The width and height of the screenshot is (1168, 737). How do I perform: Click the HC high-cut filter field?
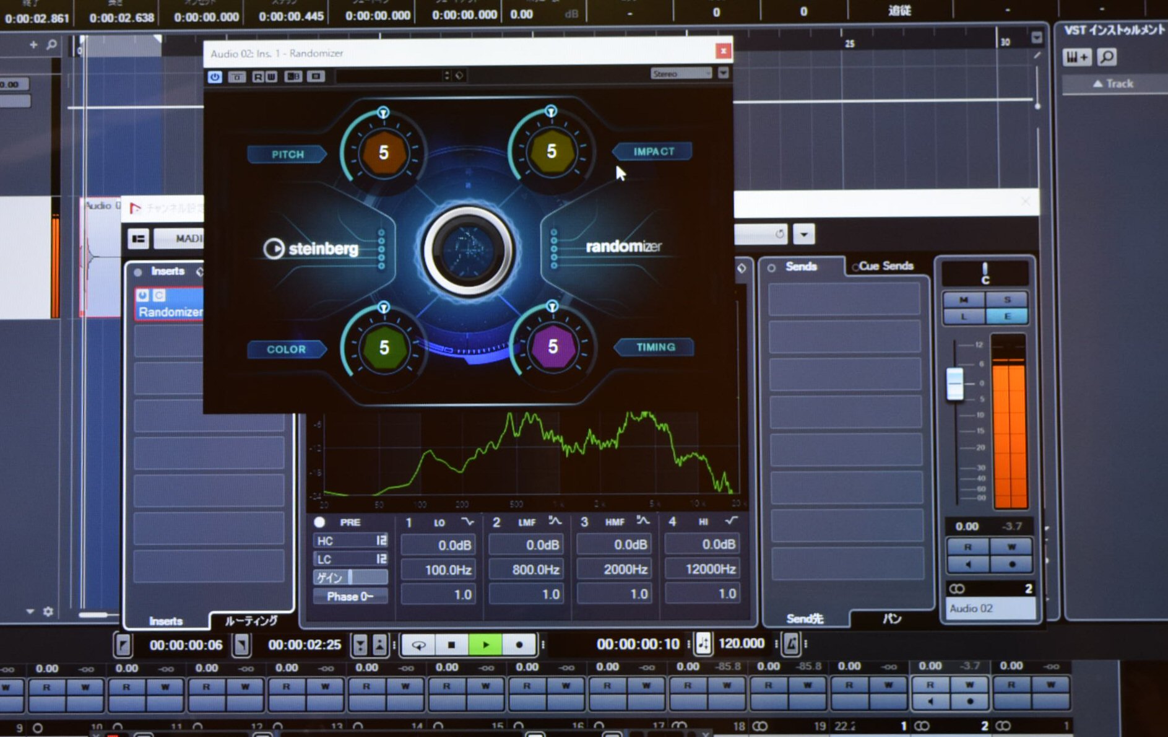click(351, 541)
